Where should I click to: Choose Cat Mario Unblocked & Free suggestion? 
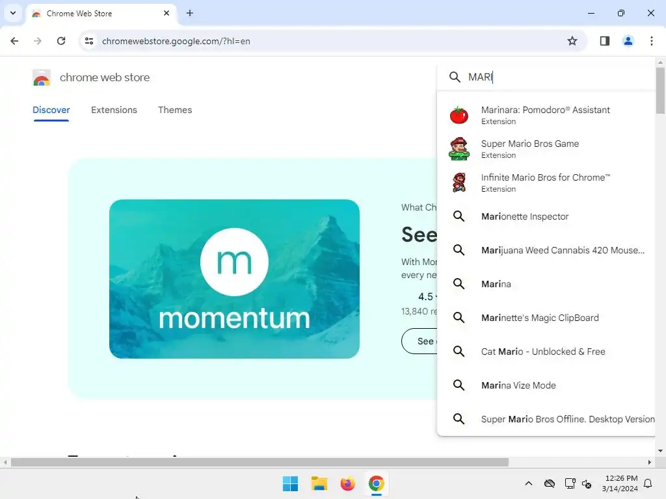[x=546, y=352]
